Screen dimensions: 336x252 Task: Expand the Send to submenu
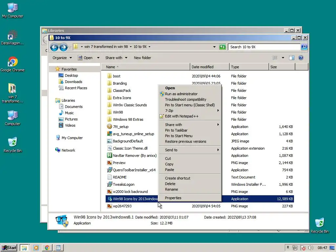(190, 150)
